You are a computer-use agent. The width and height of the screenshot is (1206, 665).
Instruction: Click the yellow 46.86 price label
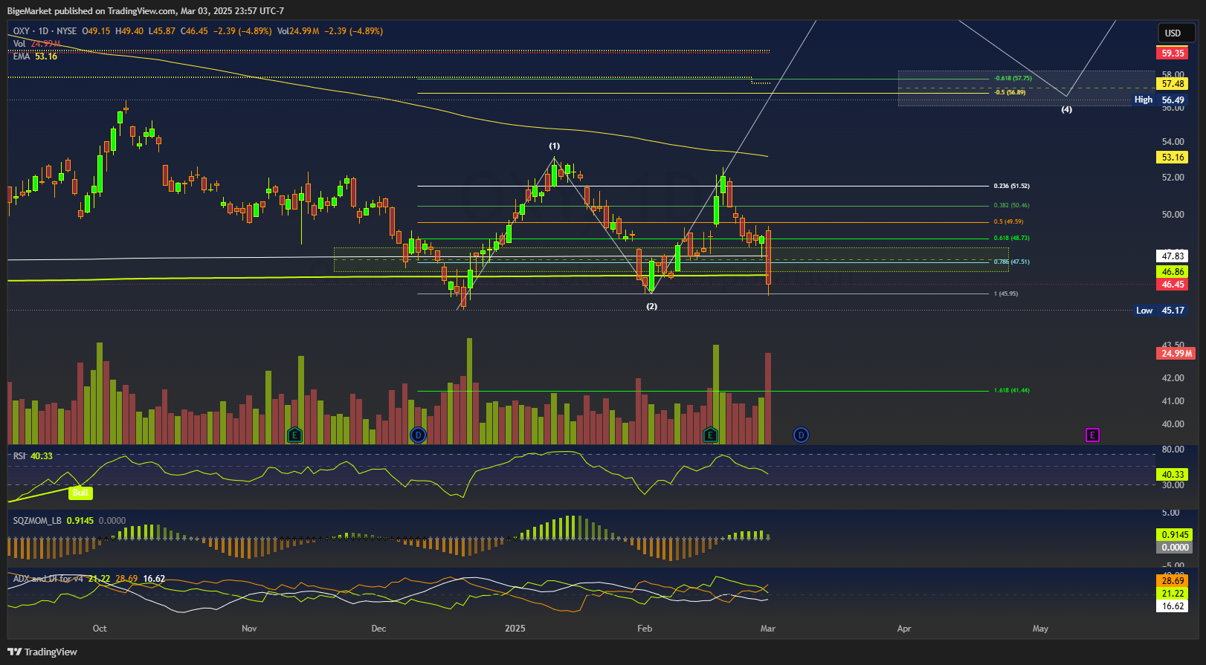1173,272
